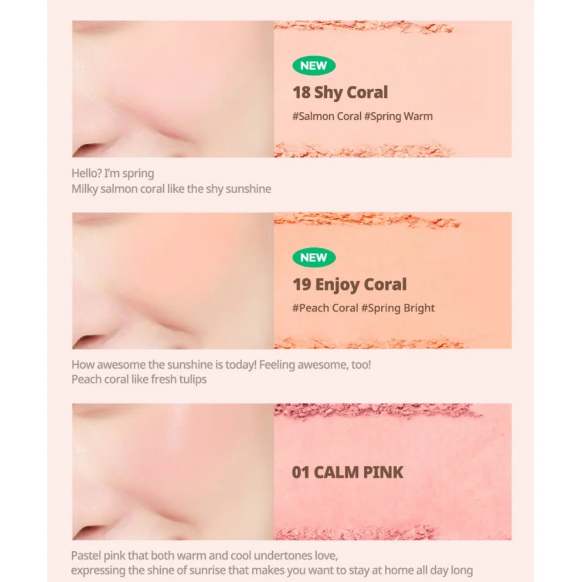Pick the Enjoy Coral powder color swatch
This screenshot has height=582, width=582.
[393, 281]
